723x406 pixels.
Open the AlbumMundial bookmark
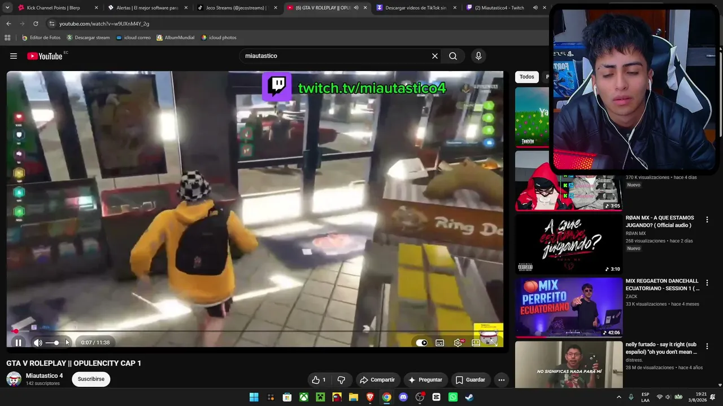tap(175, 38)
